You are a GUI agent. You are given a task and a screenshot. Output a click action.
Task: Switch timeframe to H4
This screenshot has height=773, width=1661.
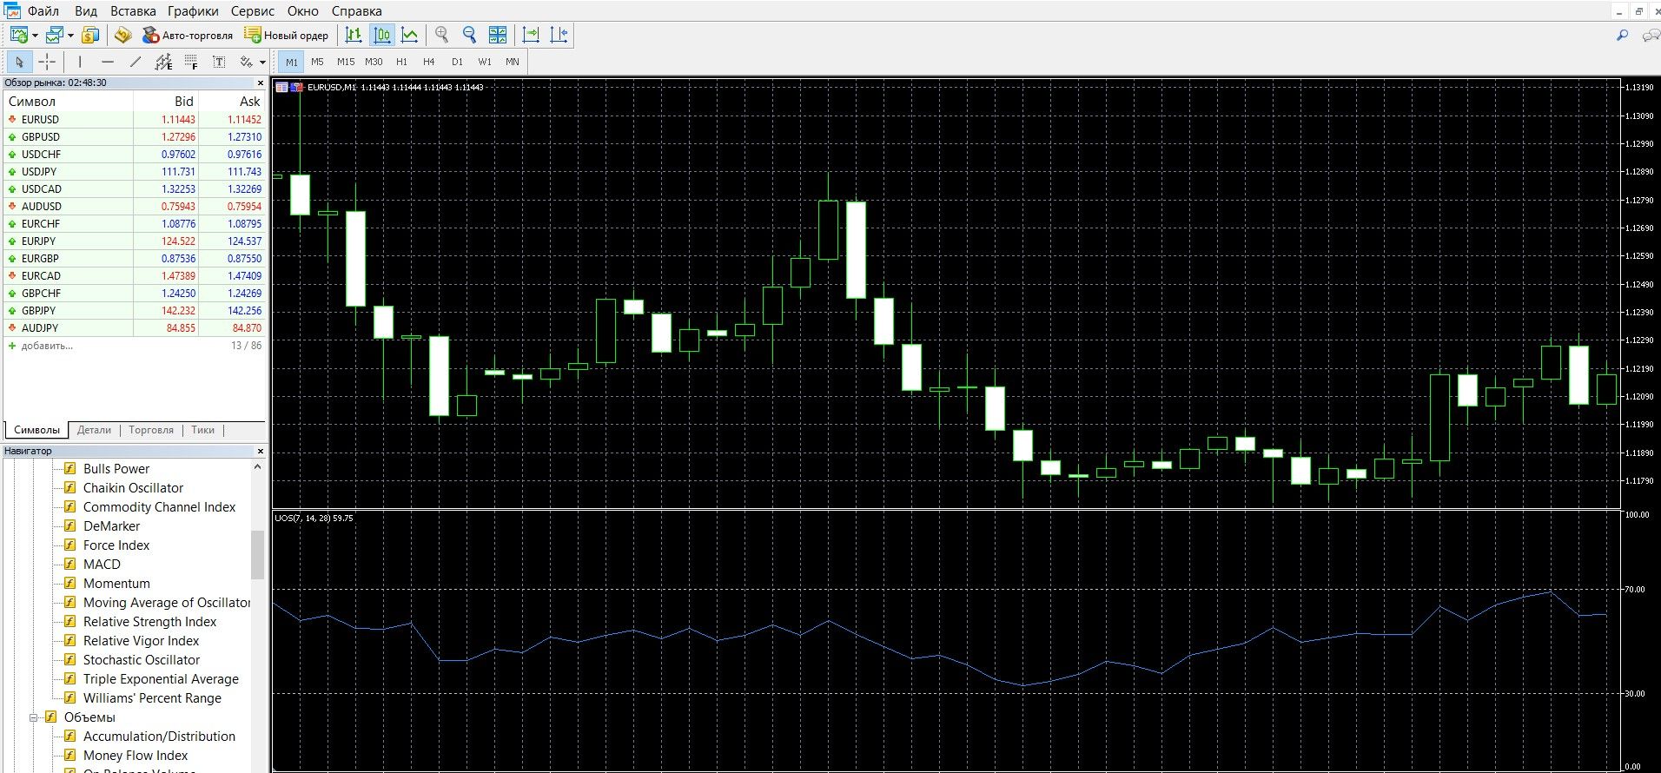pyautogui.click(x=428, y=62)
